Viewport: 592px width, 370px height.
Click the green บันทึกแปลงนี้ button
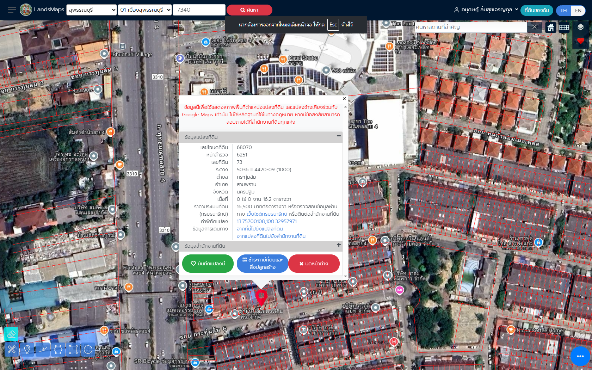click(x=208, y=264)
